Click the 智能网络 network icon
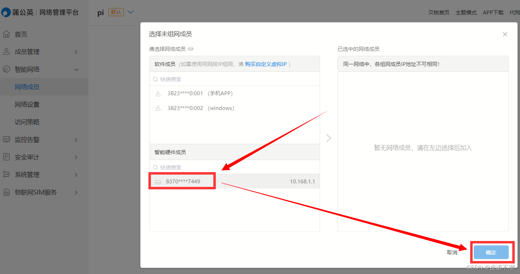The image size is (520, 274). pyautogui.click(x=6, y=69)
